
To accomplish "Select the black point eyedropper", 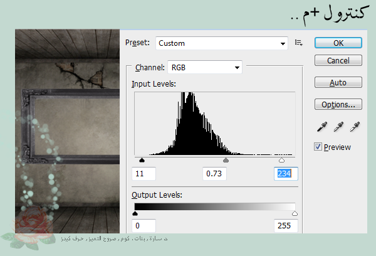I will pos(321,127).
